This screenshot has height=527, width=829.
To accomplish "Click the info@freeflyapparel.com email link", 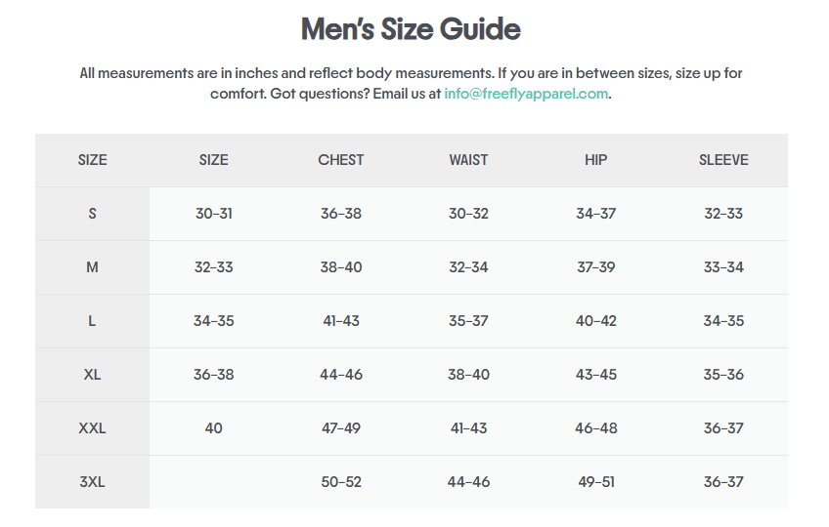I will (x=526, y=94).
